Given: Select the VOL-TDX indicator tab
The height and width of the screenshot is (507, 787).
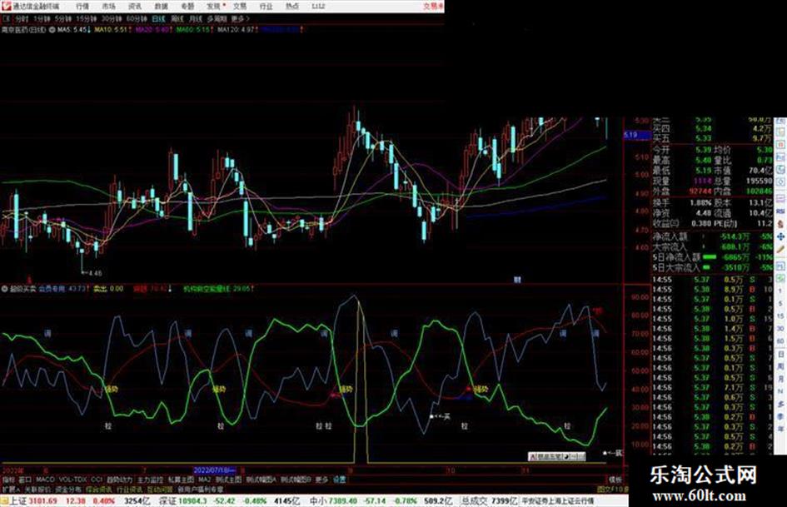Looking at the screenshot, I should [72, 480].
